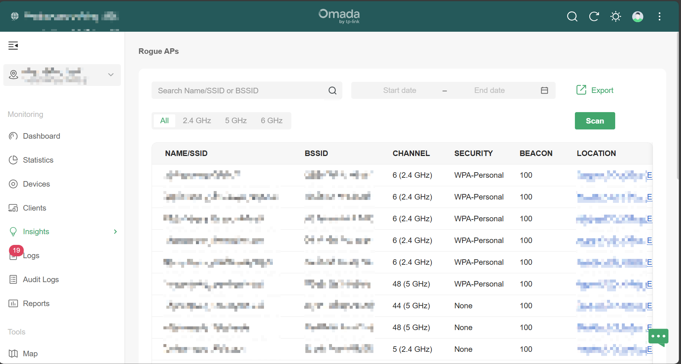Select the 2.4 GHz band tab
The image size is (681, 364).
click(197, 121)
